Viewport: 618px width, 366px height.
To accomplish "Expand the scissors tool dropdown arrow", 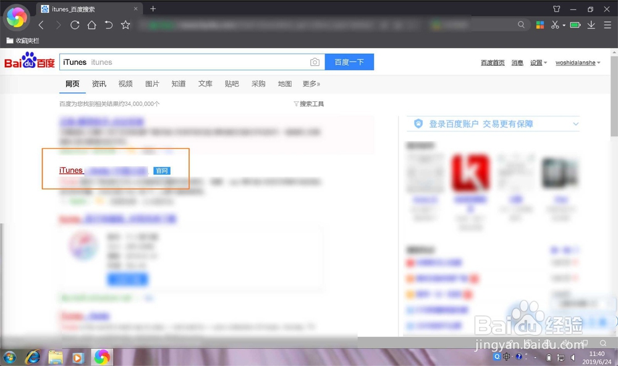I will (564, 25).
